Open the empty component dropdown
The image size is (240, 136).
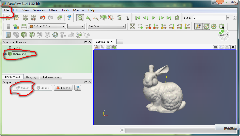(x=76, y=26)
